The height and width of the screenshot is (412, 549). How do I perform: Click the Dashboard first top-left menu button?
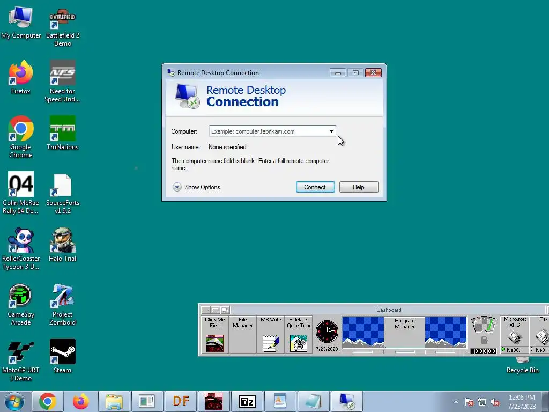pos(206,310)
